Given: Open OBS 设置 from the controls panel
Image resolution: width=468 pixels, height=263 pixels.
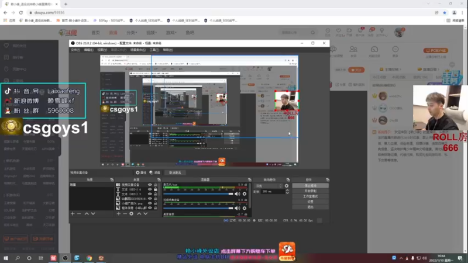Looking at the screenshot, I should coord(311,202).
